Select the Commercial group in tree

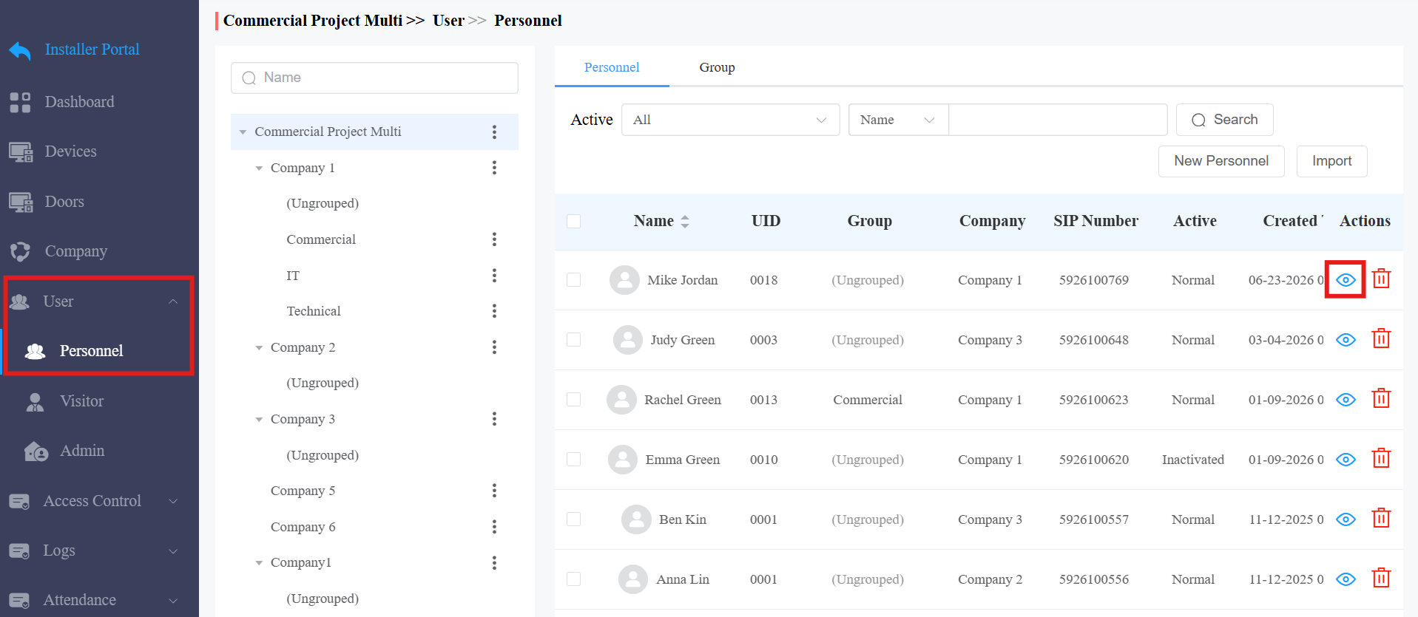tap(321, 239)
